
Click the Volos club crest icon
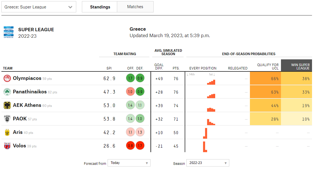(7, 146)
